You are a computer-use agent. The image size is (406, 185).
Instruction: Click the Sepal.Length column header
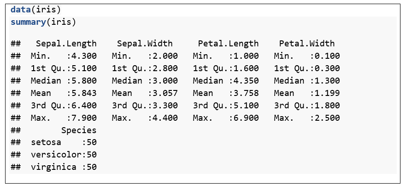(66, 44)
